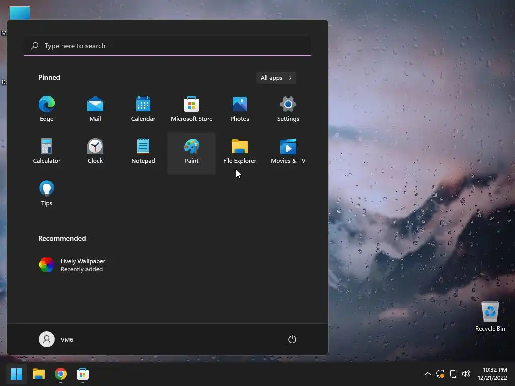Open Settings gear app
This screenshot has width=515, height=386.
[288, 109]
